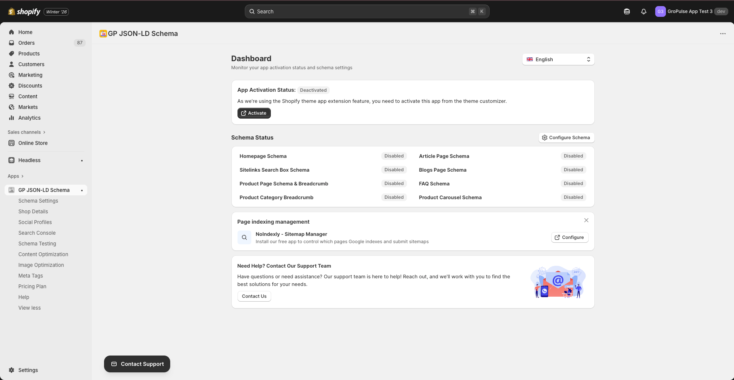The height and width of the screenshot is (380, 734).
Task: Dismiss the Page indexing management card
Action: coord(586,220)
